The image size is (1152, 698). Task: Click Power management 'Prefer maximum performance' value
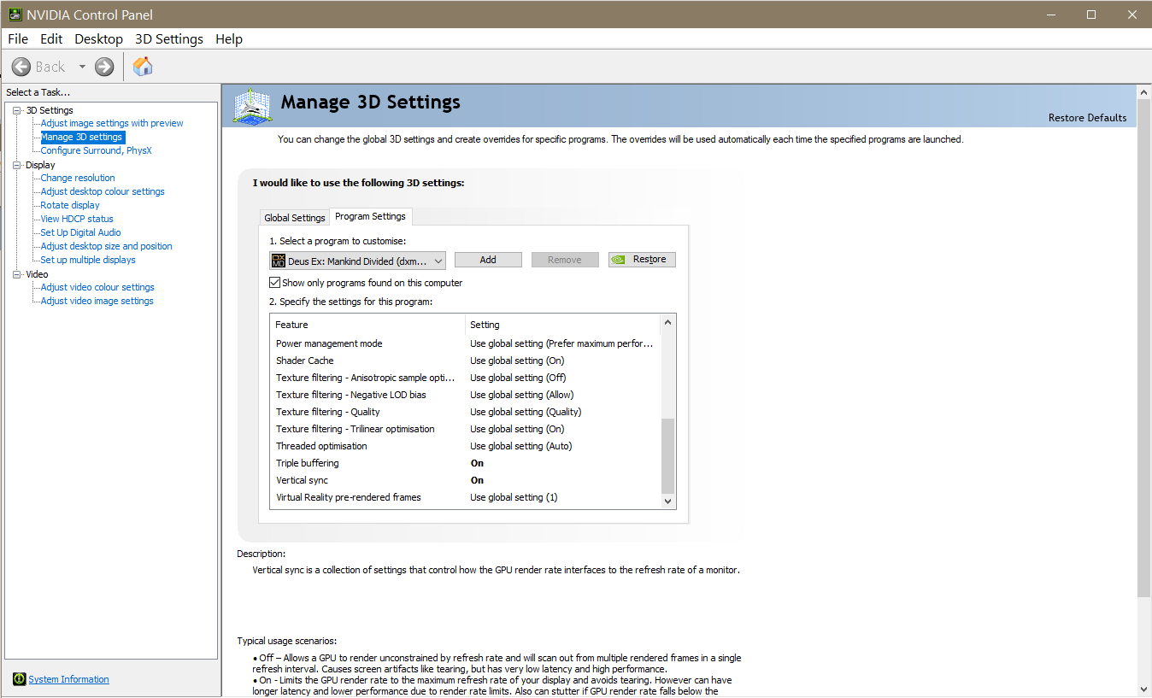pos(561,343)
